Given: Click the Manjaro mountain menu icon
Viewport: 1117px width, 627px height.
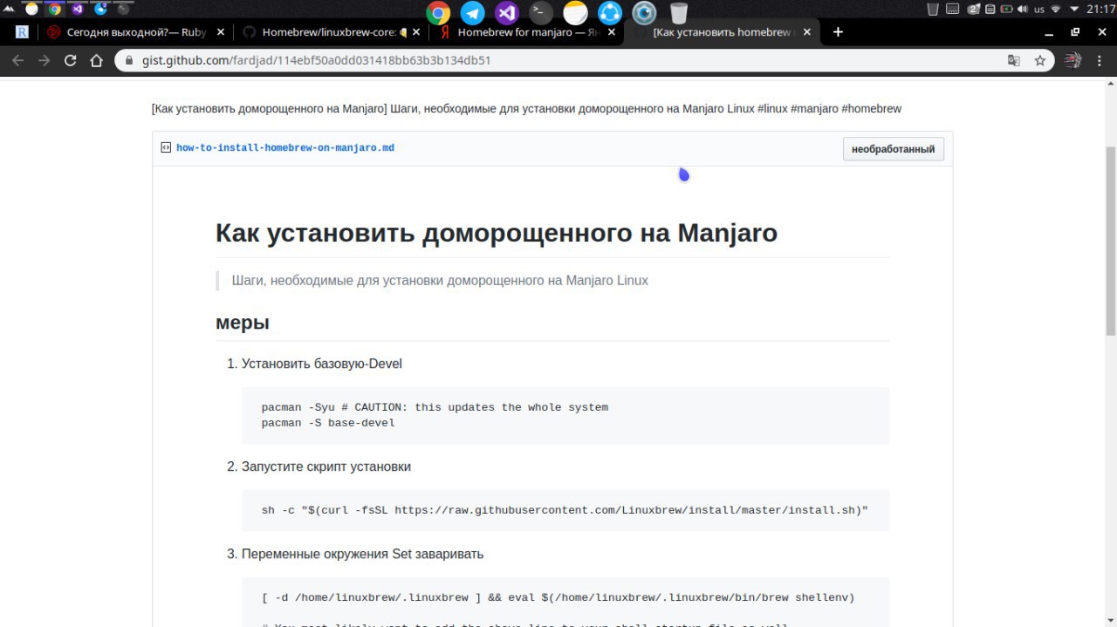Looking at the screenshot, I should (10, 9).
